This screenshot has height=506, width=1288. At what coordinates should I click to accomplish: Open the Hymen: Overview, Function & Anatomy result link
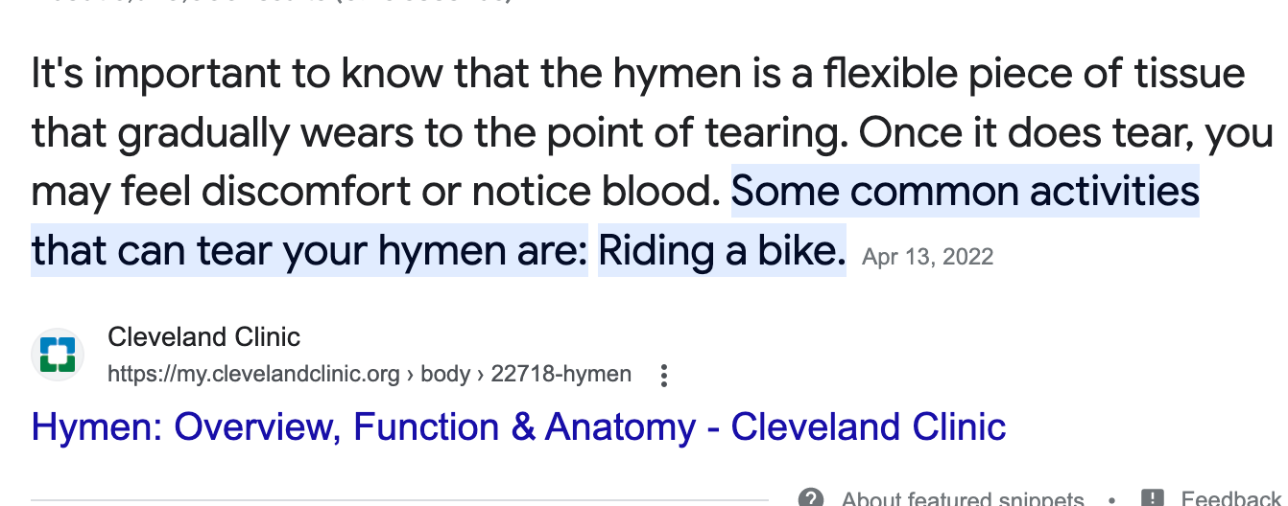coord(519,427)
